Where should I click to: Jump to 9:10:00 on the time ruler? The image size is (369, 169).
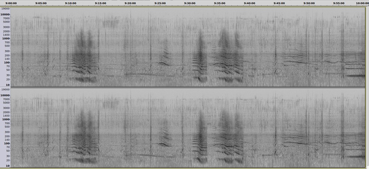(70, 3)
